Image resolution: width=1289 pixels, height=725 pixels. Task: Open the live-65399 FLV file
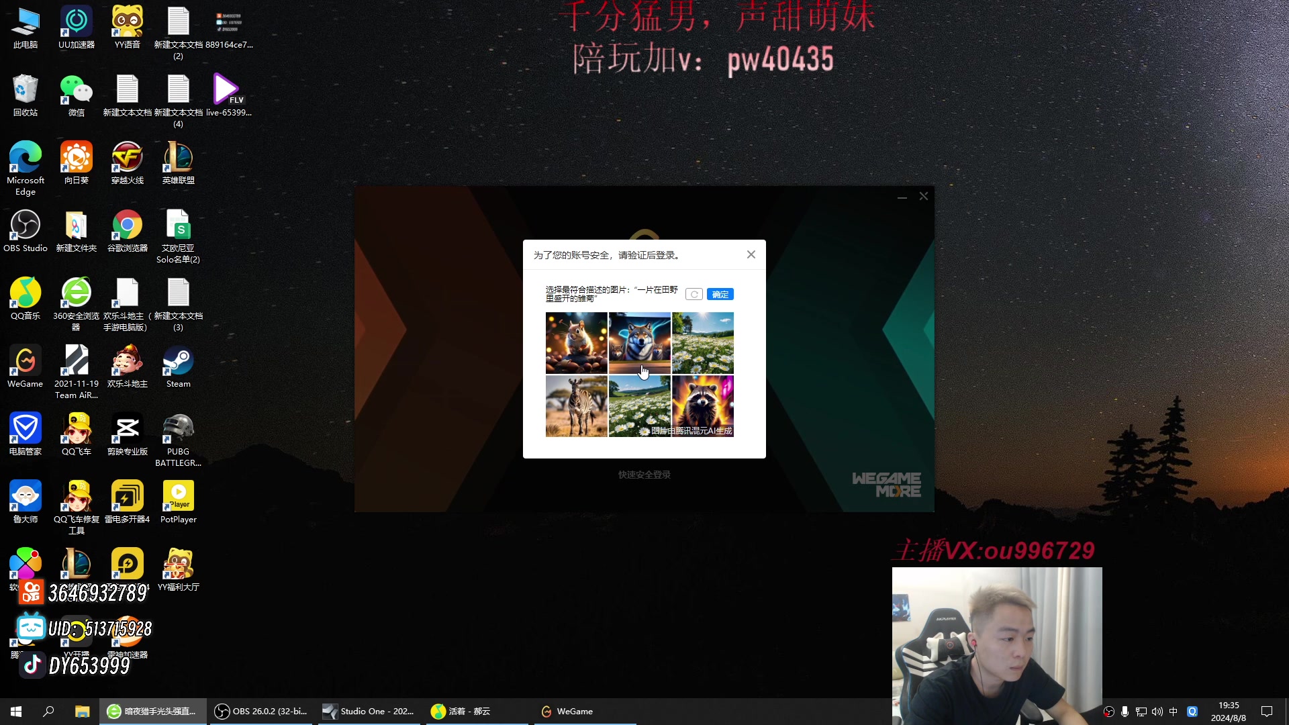coord(229,96)
